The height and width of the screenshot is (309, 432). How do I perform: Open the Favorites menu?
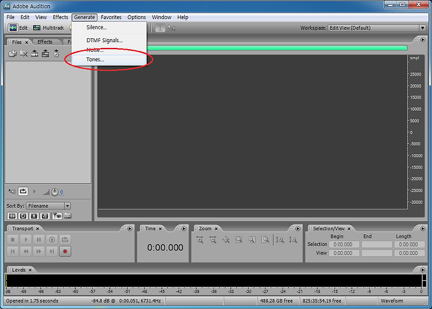[x=111, y=17]
